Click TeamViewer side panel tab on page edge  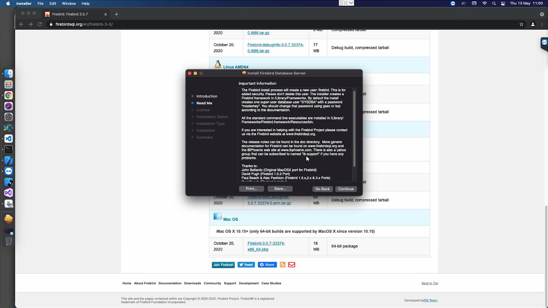[544, 43]
